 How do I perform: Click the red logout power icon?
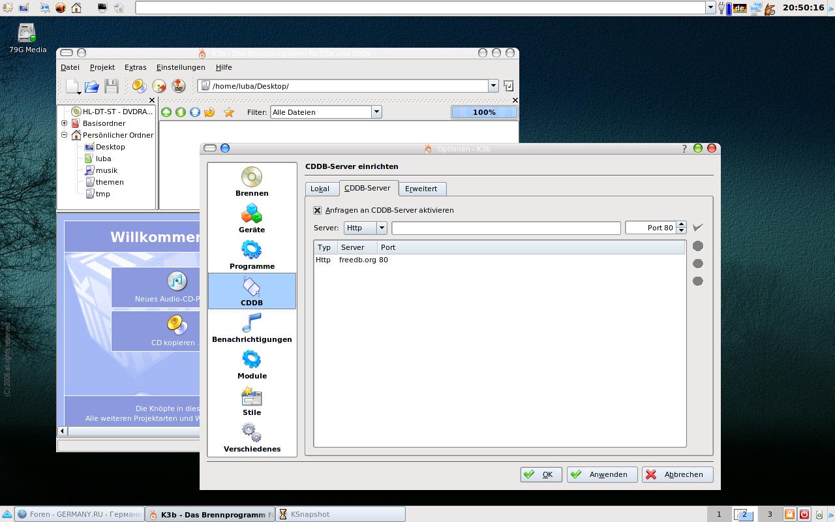pyautogui.click(x=804, y=514)
